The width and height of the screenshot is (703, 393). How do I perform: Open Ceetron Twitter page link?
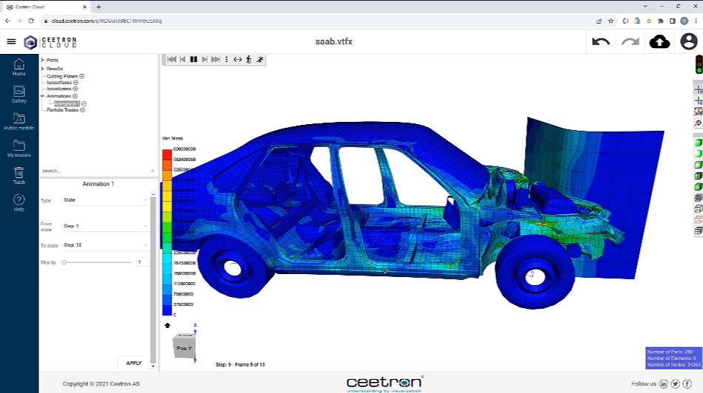[675, 383]
